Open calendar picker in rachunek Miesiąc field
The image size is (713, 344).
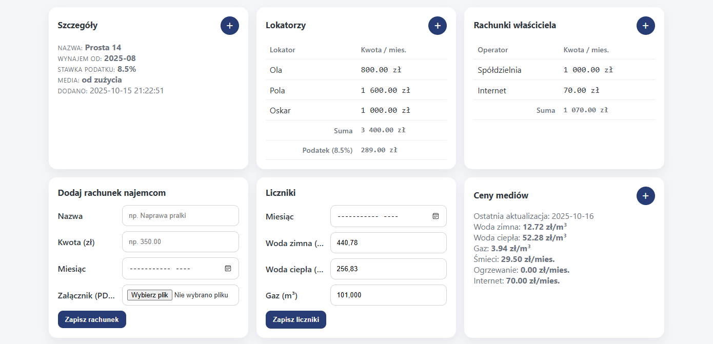(x=228, y=269)
